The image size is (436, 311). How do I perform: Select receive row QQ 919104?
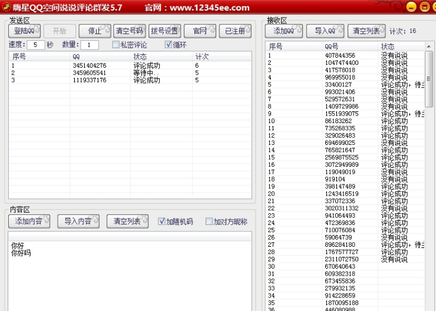tap(345, 179)
